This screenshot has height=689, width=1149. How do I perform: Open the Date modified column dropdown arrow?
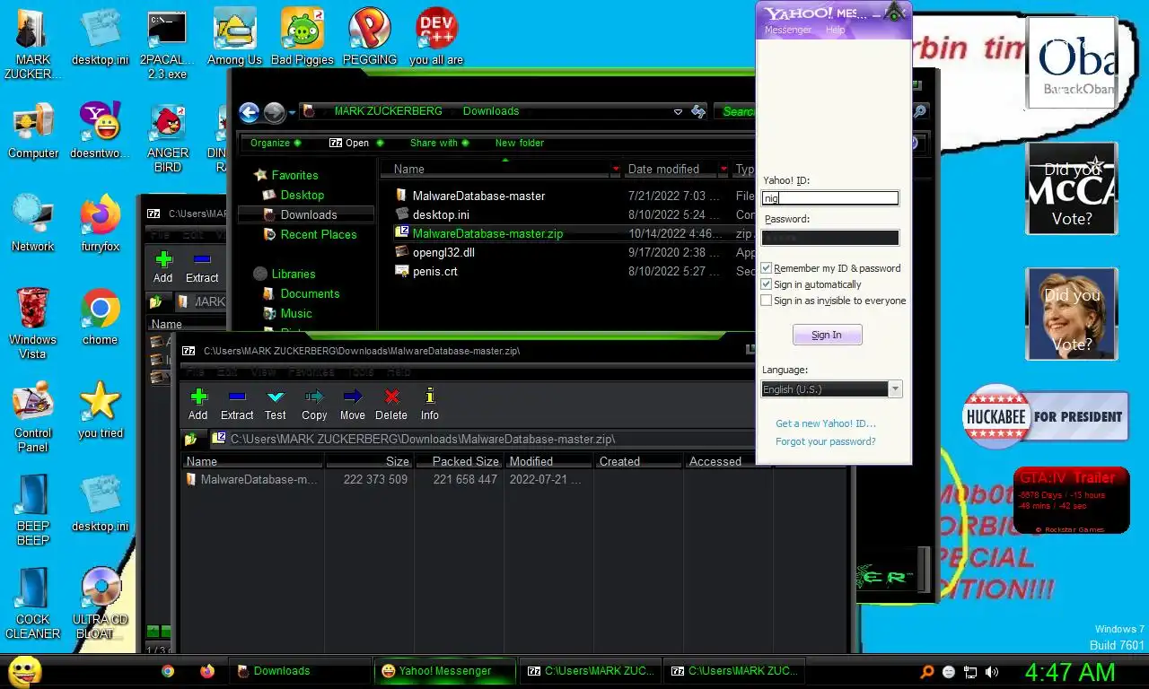point(724,169)
